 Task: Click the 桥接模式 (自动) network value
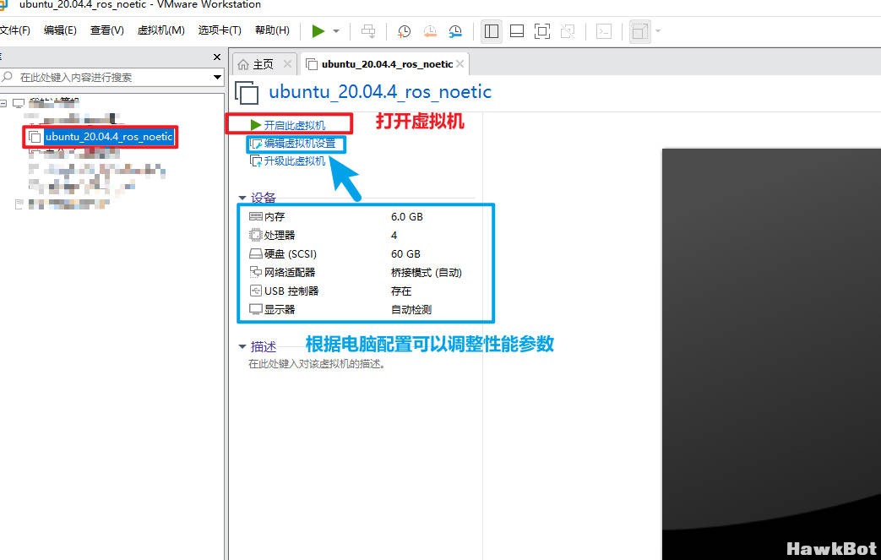pos(427,273)
